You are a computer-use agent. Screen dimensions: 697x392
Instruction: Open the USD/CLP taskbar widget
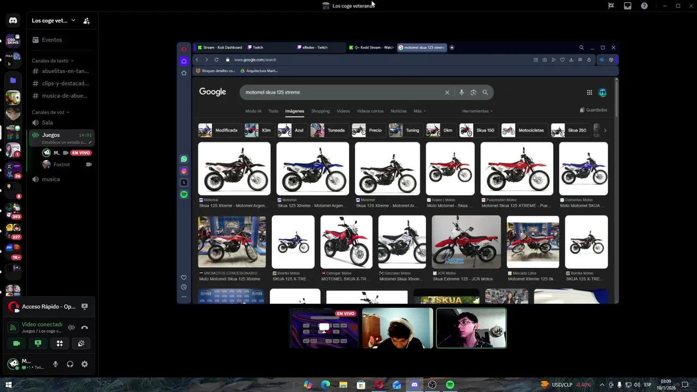[x=565, y=385]
